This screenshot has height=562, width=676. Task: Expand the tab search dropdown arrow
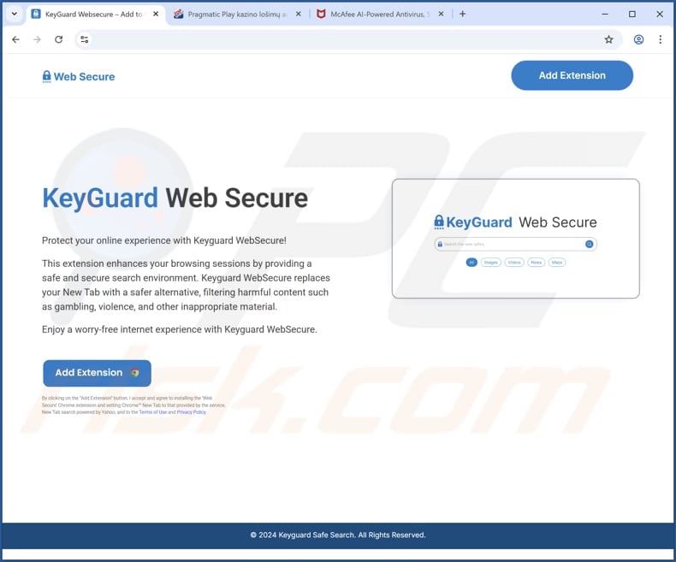coord(15,14)
